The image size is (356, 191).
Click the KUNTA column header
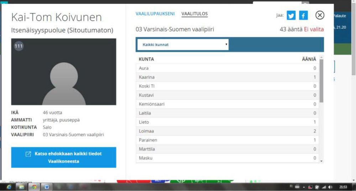(x=146, y=59)
